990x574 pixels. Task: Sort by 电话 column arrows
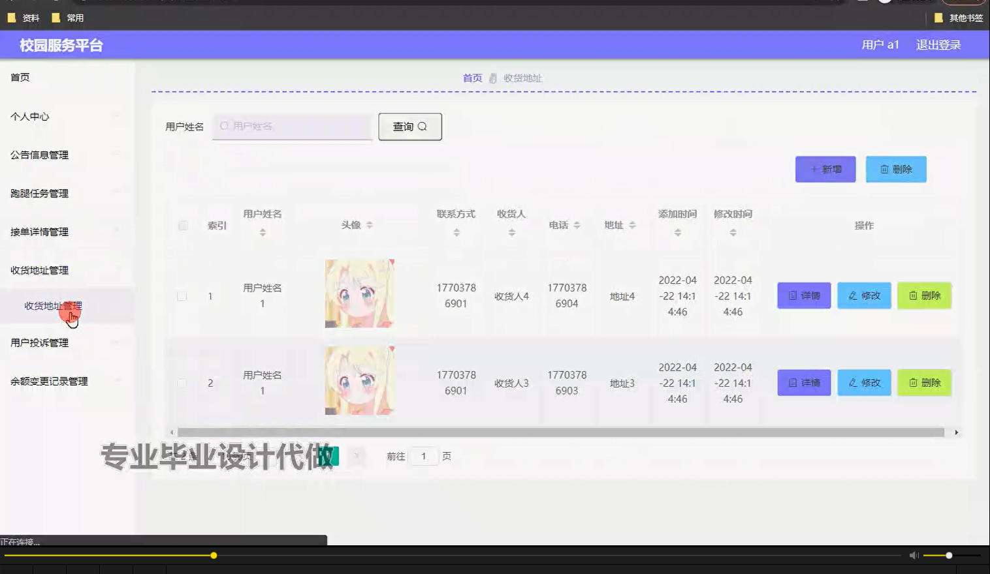click(577, 225)
